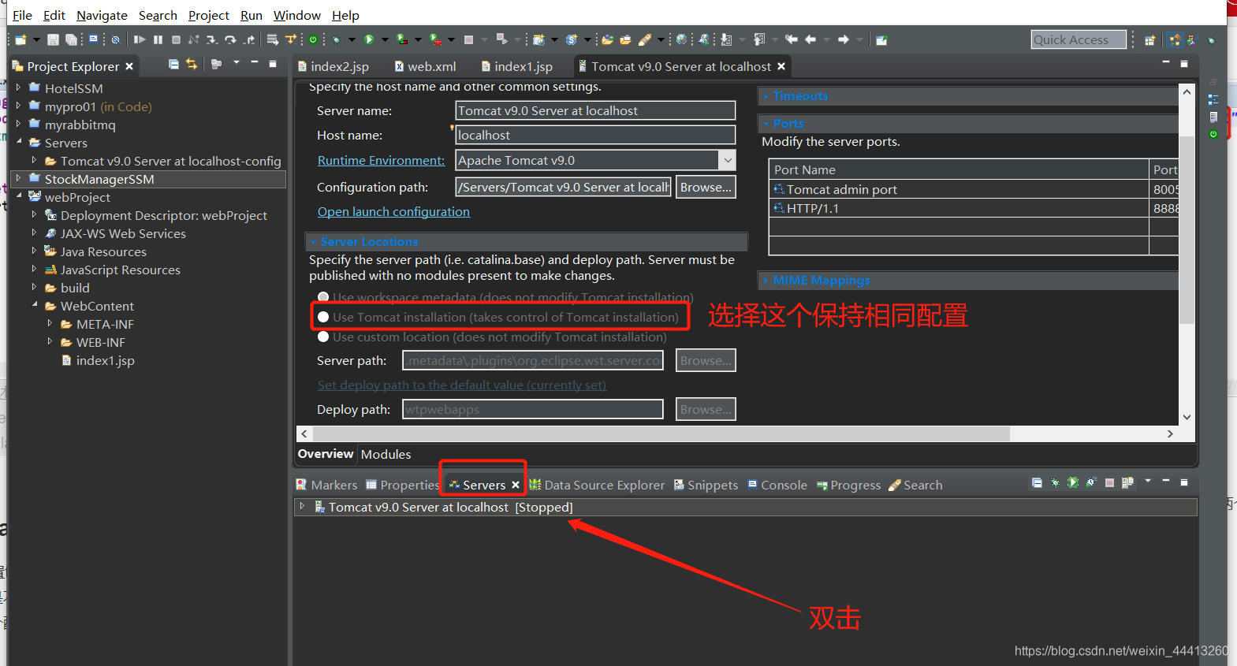Click the Forward navigation arrow in toolbar
Viewport: 1237px width, 666px height.
pyautogui.click(x=844, y=39)
